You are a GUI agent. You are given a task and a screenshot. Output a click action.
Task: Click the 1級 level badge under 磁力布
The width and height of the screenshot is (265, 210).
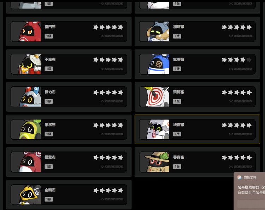coord(49,101)
